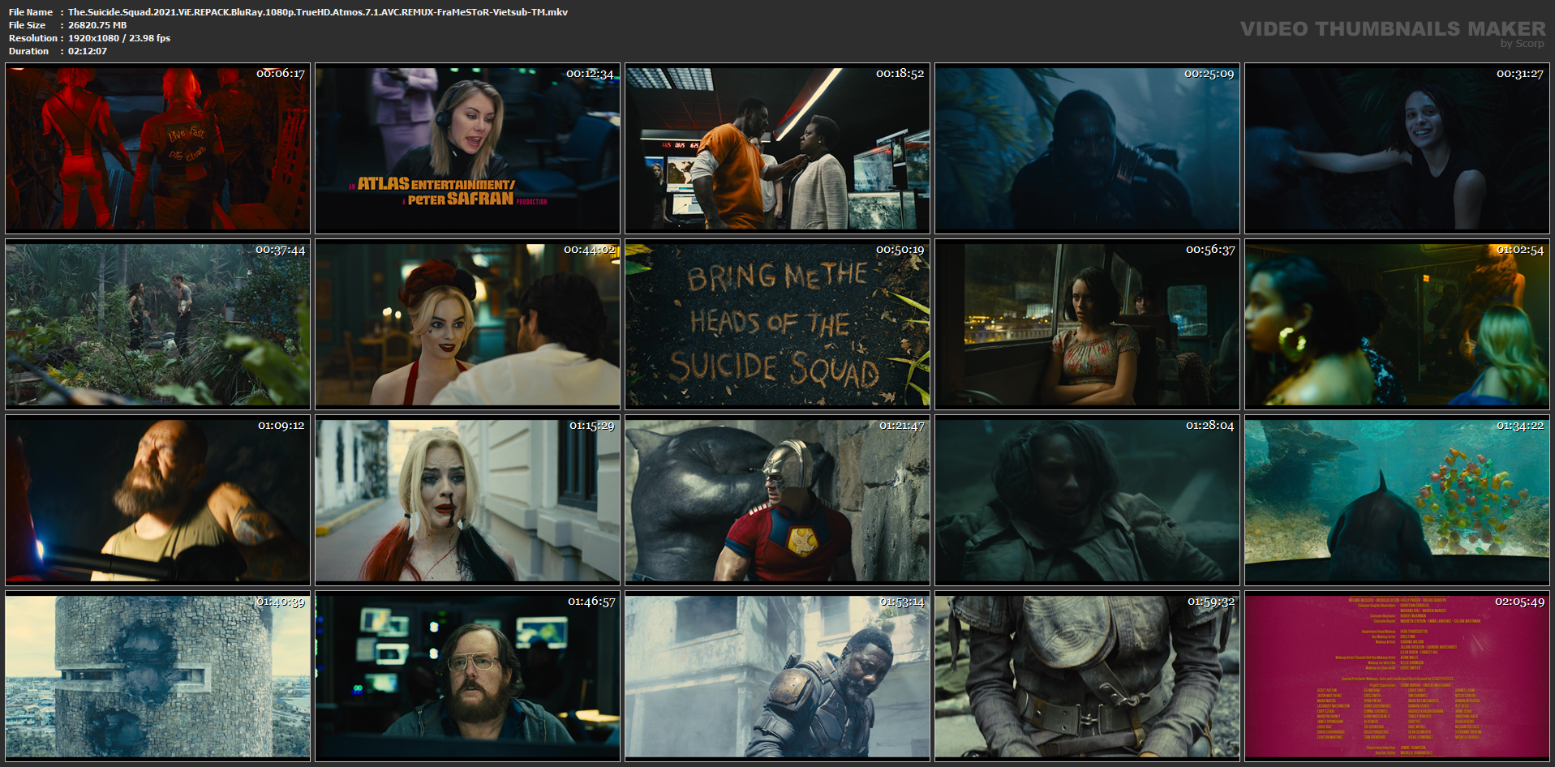Viewport: 1555px width, 767px height.
Task: Click the file size value 26820.75 MB
Action: click(97, 25)
